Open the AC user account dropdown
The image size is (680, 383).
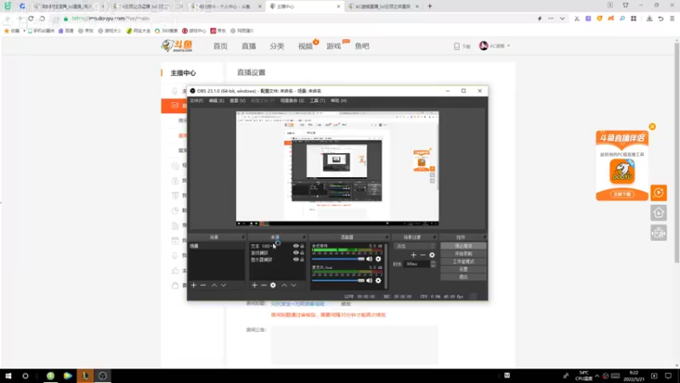coord(495,46)
